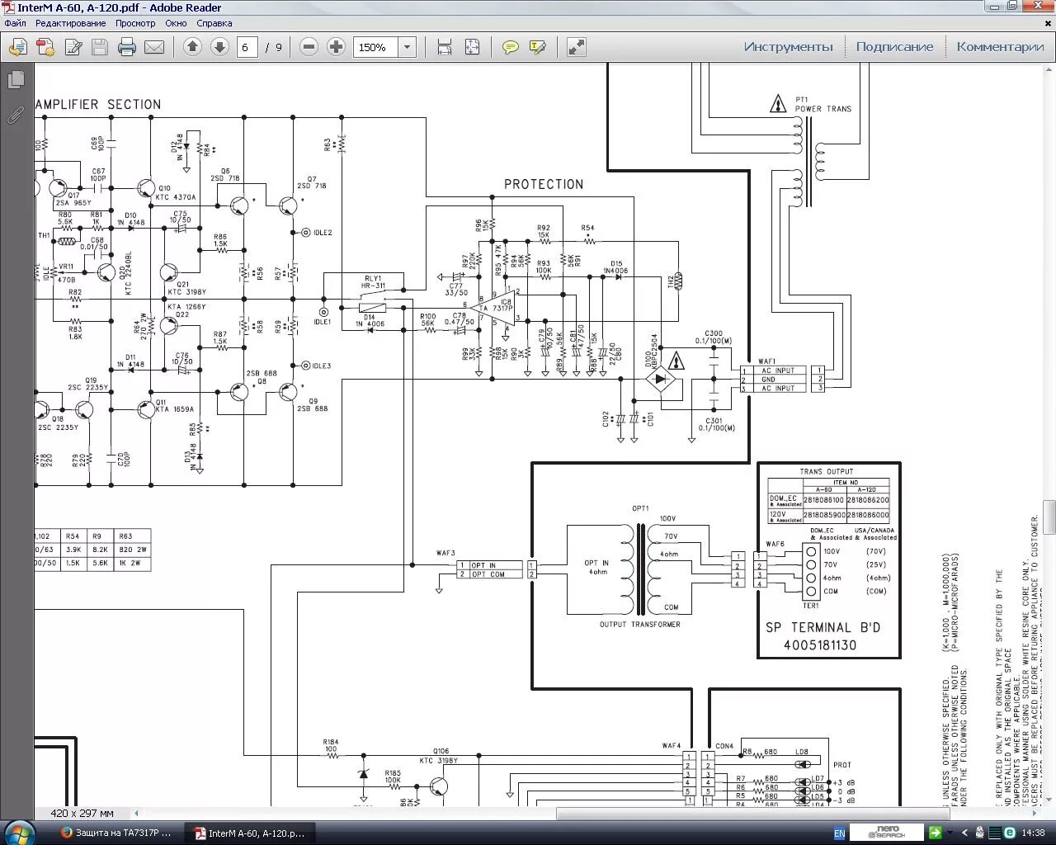Click the PROTECTION heading in schematic
Screen dimensions: 1056x845
[x=544, y=184]
